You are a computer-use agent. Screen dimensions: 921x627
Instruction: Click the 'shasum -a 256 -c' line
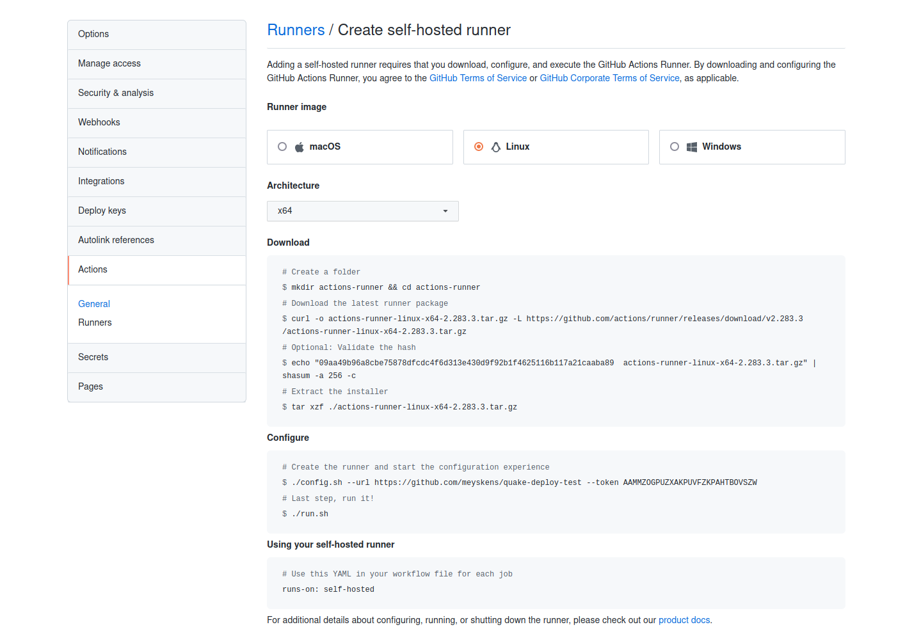(319, 376)
